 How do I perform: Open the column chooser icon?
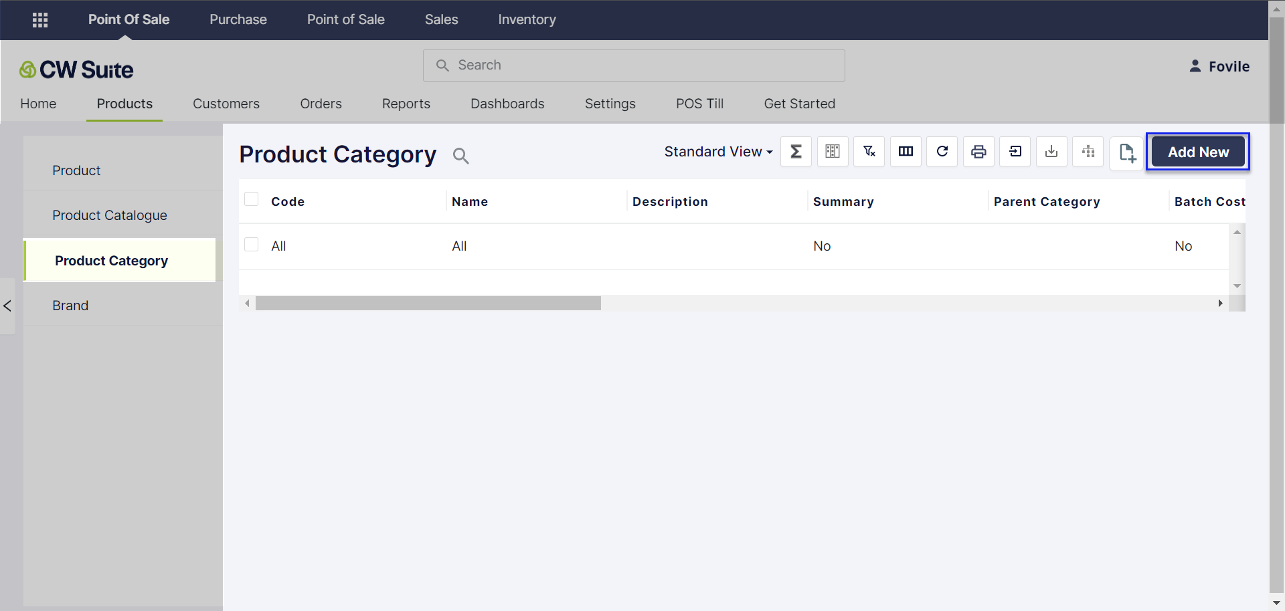click(x=906, y=152)
